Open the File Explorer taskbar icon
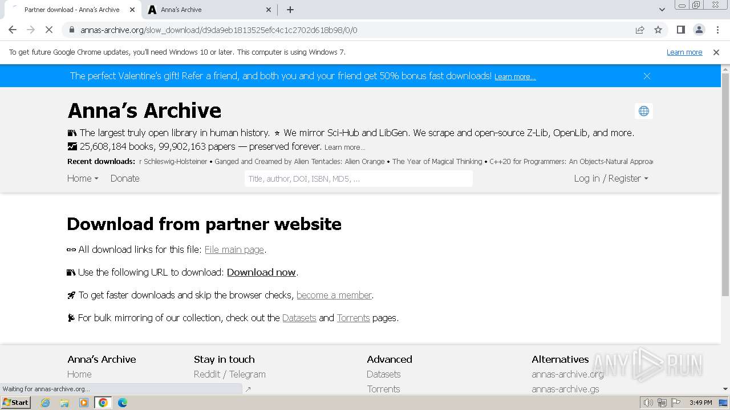The height and width of the screenshot is (410, 730). click(64, 403)
